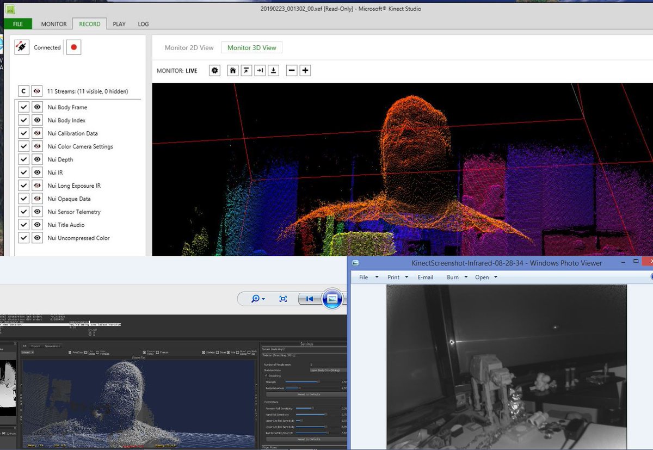
Task: Hide the Nui Long Exposure IR stream
Action: pos(37,186)
